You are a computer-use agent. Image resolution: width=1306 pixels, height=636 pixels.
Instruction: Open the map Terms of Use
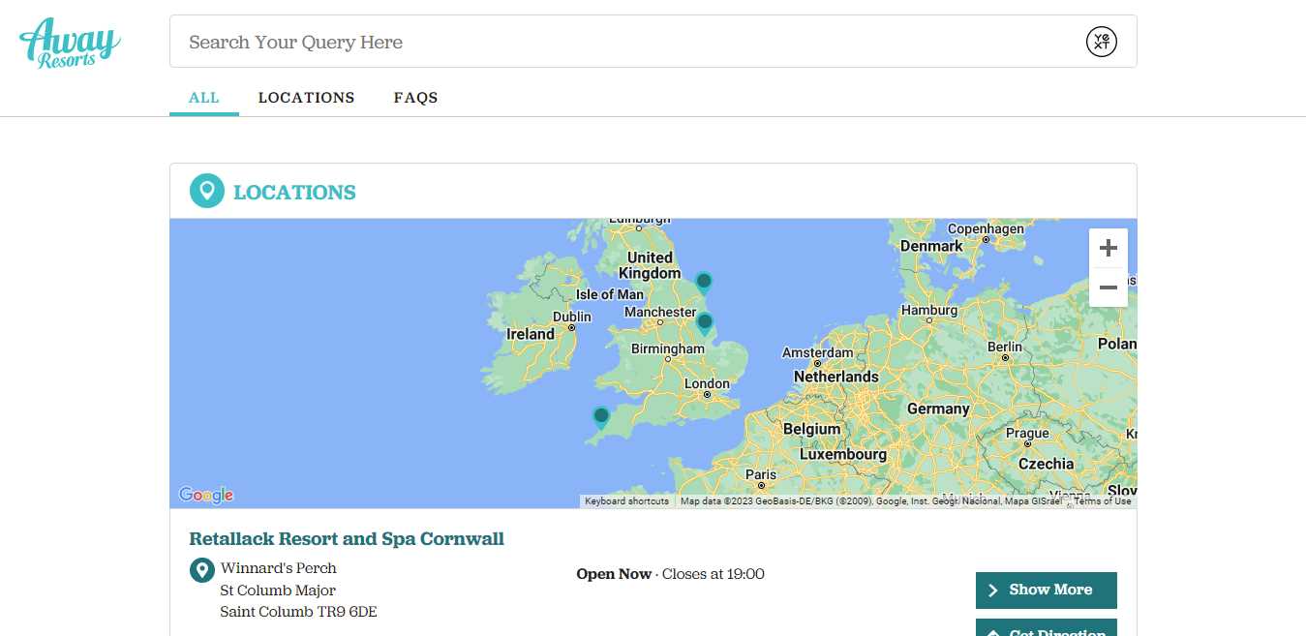pos(1103,501)
